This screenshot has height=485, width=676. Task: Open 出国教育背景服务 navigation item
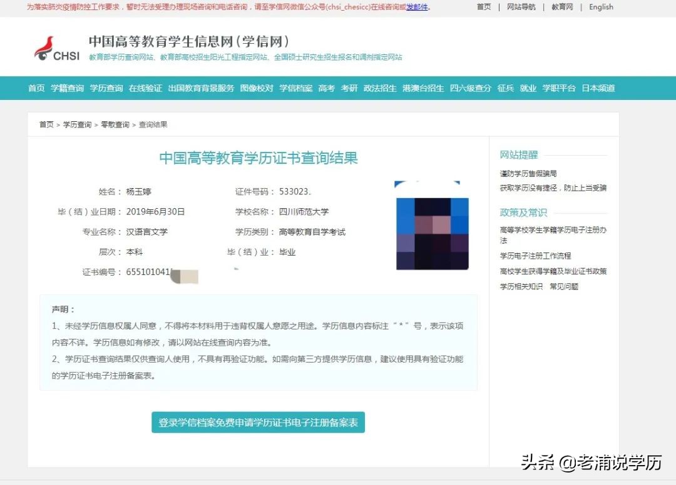tap(201, 88)
